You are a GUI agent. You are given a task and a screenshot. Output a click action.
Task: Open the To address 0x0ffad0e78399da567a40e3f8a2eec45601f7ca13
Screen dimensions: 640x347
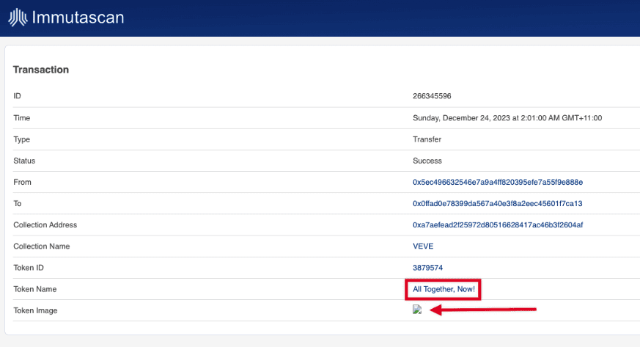497,203
